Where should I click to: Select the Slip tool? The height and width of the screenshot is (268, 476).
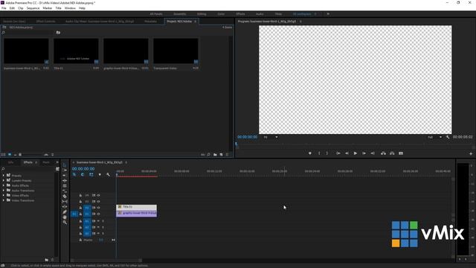tap(65, 202)
